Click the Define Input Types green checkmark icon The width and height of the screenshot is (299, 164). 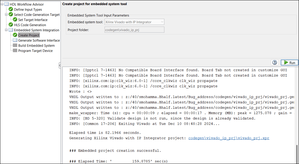click(x=11, y=10)
